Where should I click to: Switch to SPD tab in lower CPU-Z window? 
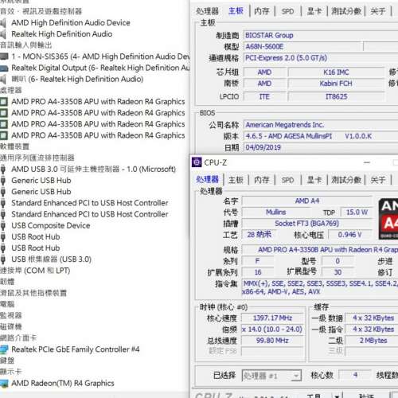point(287,180)
